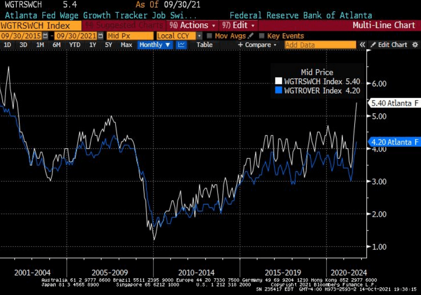
Task: Click the Multi-Line Chart title
Action: [383, 26]
